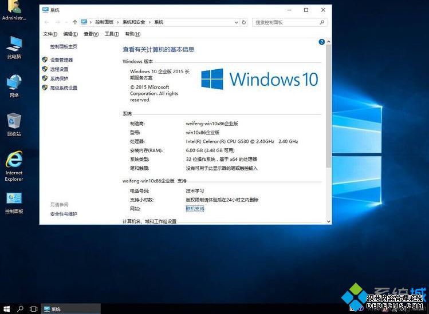This screenshot has width=429, height=314.
Task: Open the recent locations dropdown arrow
Action: (66, 22)
